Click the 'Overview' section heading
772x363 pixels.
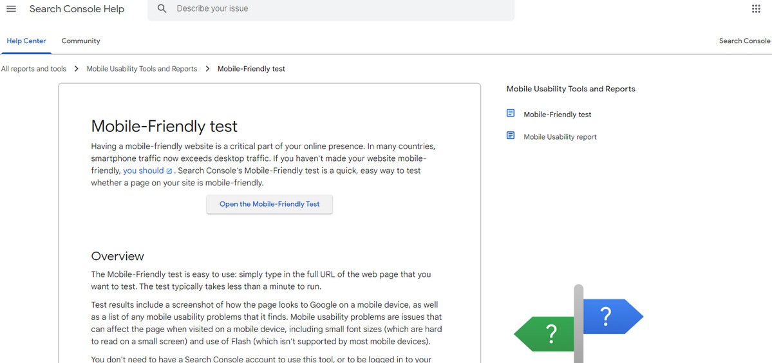(x=118, y=256)
